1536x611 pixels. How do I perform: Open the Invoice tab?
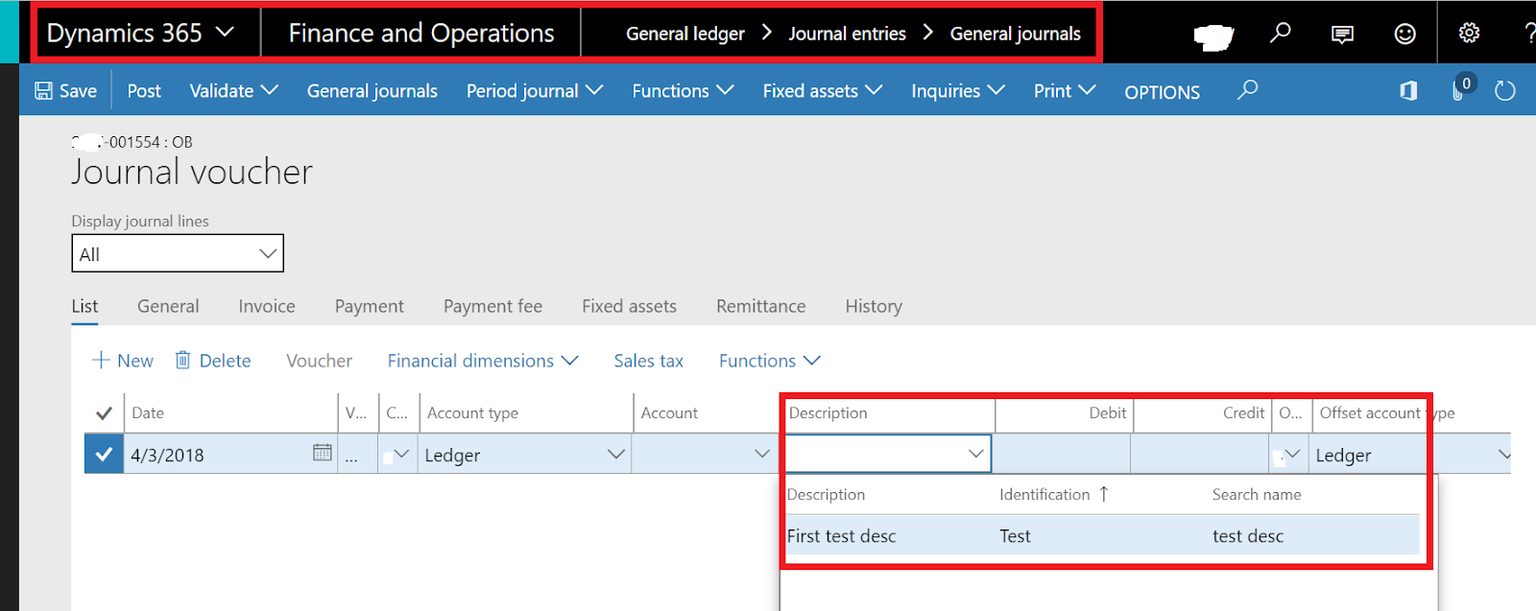267,306
